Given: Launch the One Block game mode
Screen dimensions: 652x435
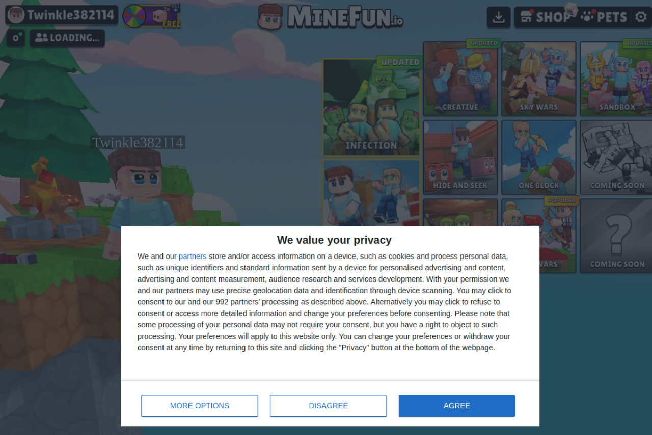Looking at the screenshot, I should pyautogui.click(x=539, y=158).
